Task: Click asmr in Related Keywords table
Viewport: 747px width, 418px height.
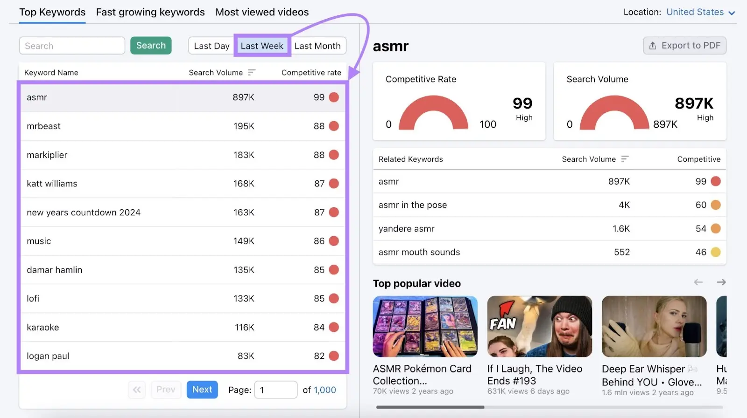Action: tap(388, 181)
